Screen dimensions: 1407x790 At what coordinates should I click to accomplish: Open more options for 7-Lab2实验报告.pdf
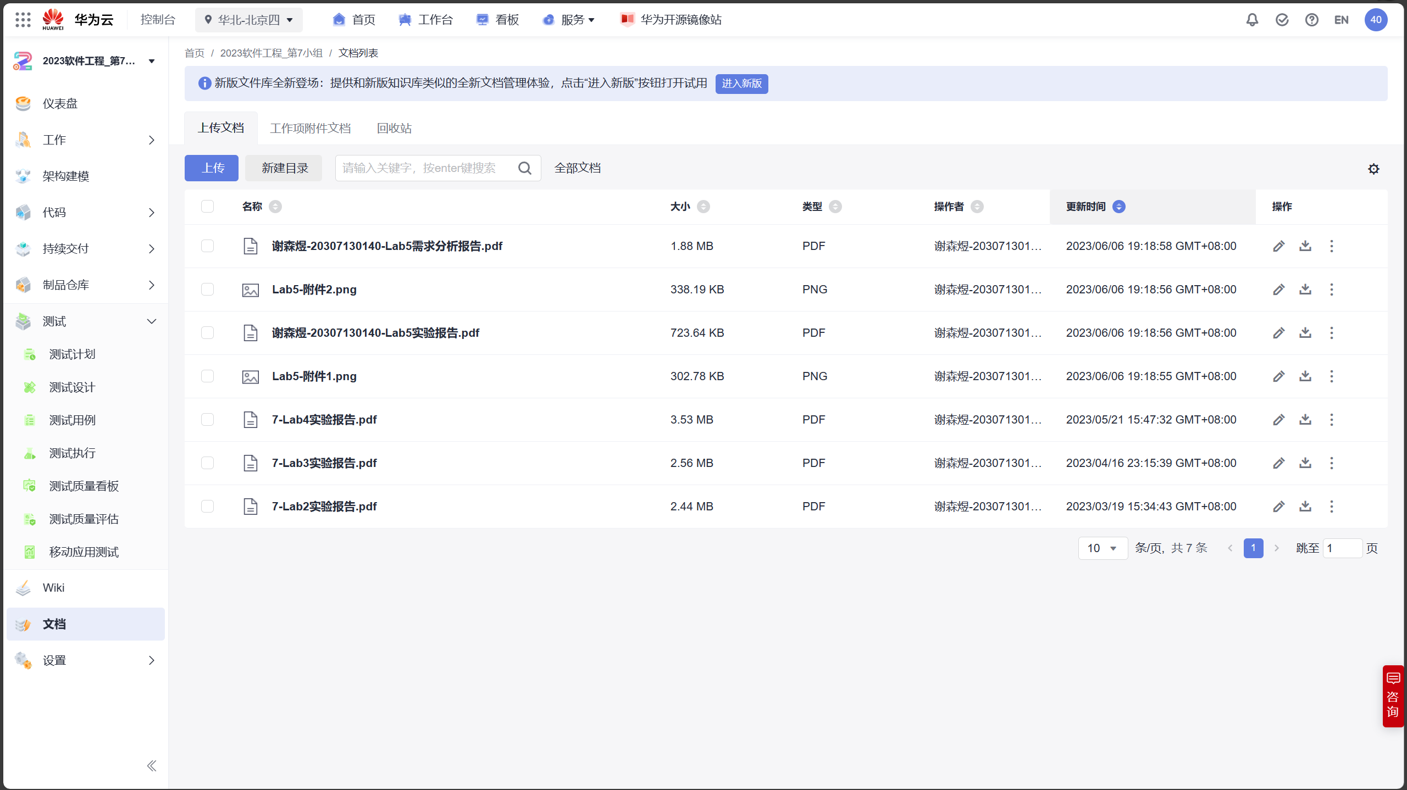coord(1331,507)
